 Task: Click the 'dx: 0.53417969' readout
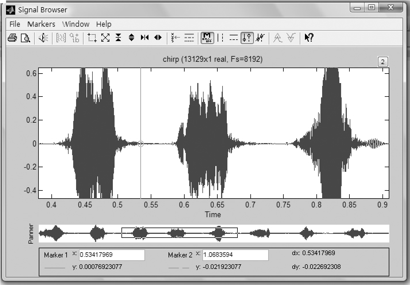pos(314,253)
